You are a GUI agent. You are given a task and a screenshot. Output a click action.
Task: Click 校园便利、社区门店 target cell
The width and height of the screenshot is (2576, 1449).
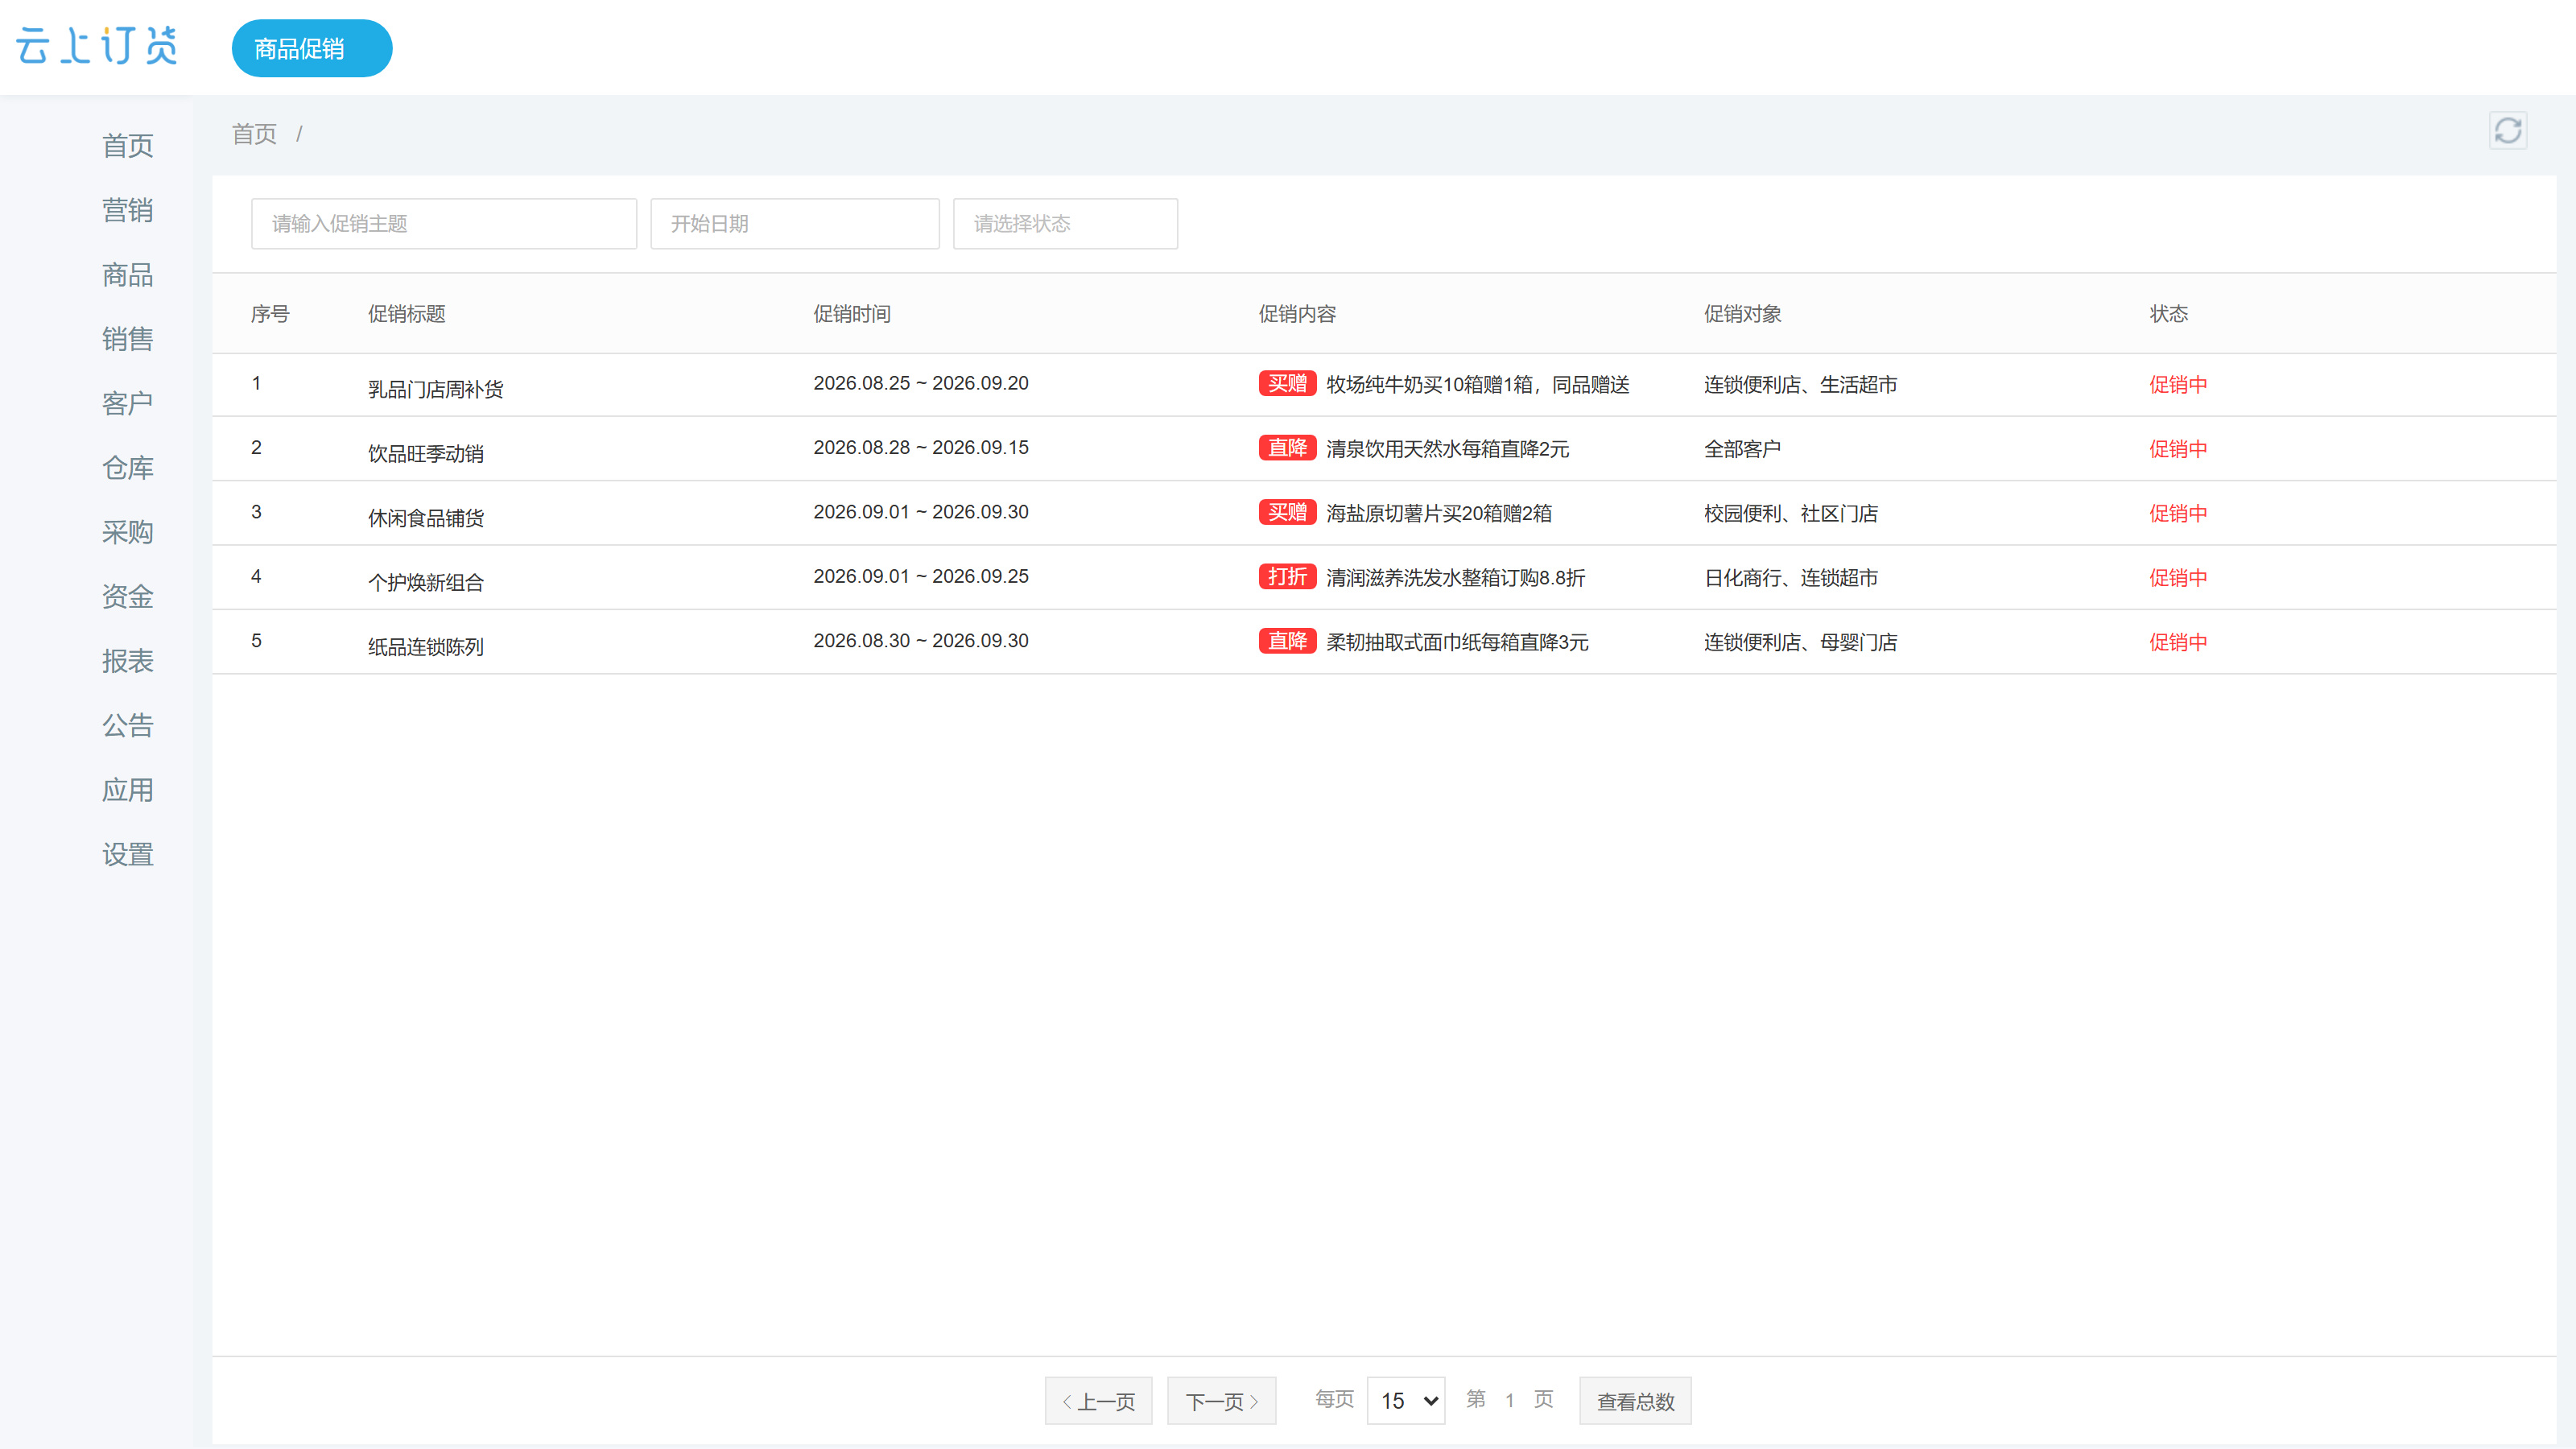pyautogui.click(x=1791, y=514)
